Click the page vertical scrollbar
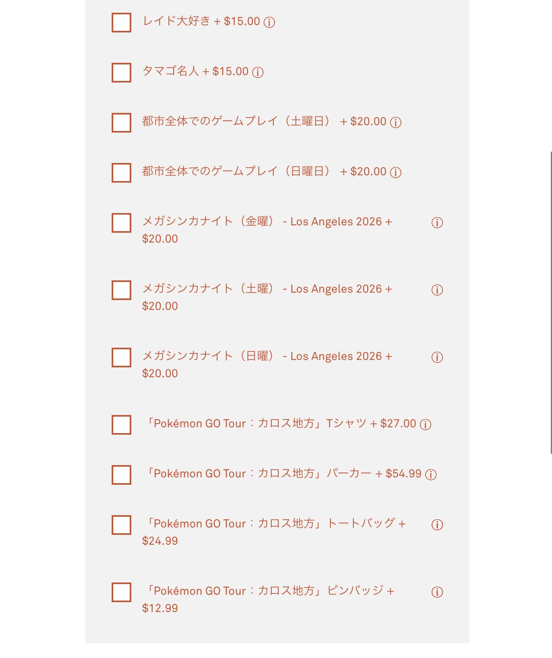Viewport: 552px width, 658px height. (x=551, y=302)
